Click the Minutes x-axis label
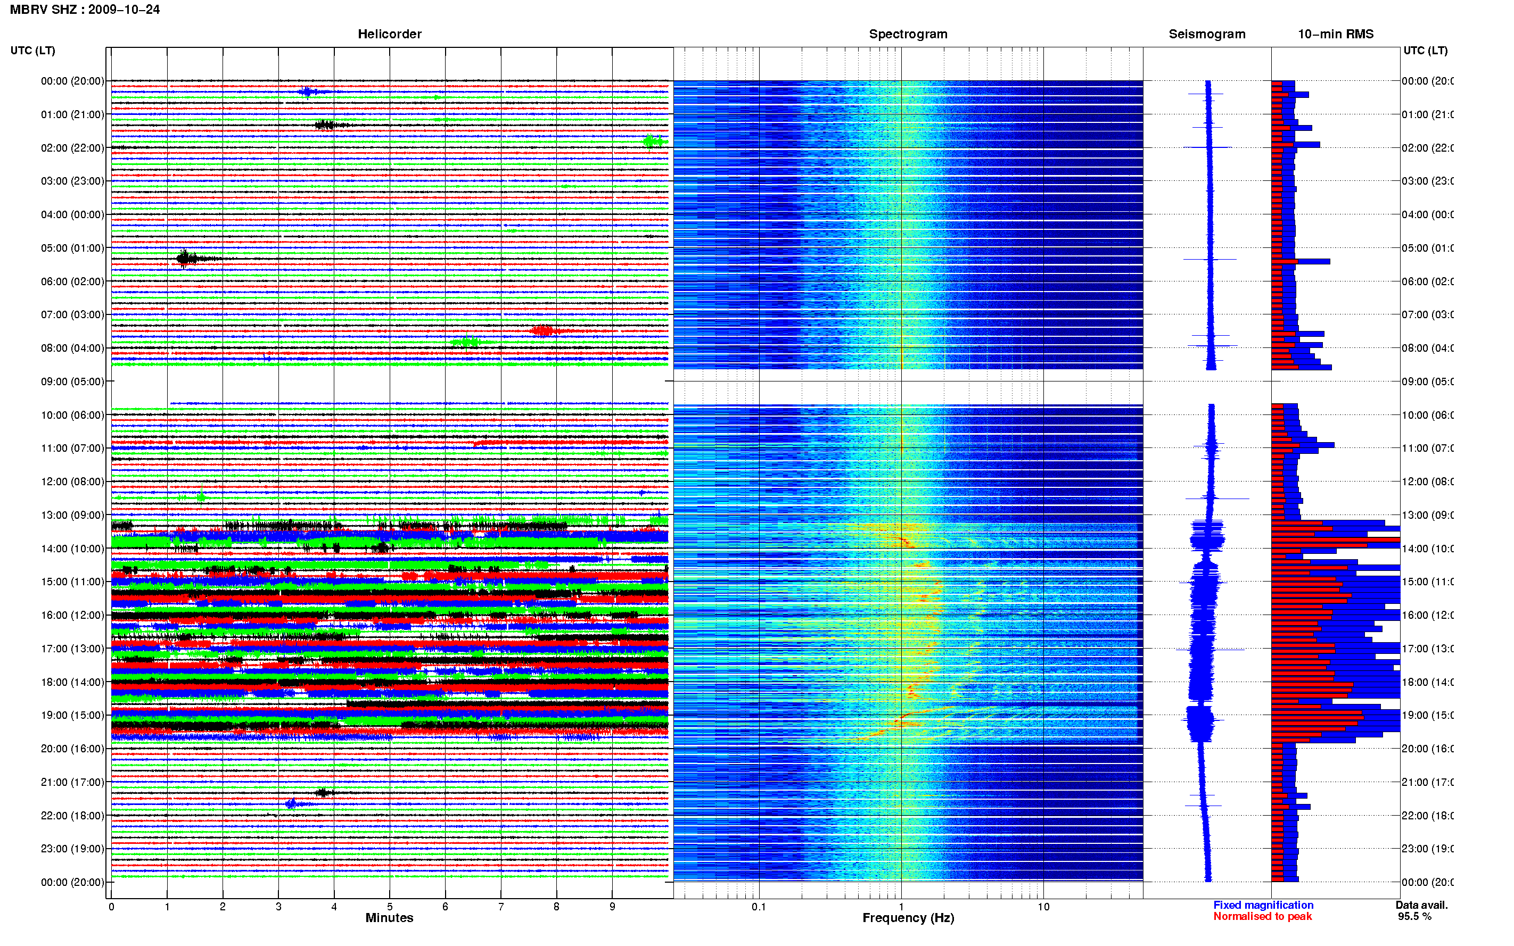The width and height of the screenshot is (1514, 946). coord(389,918)
